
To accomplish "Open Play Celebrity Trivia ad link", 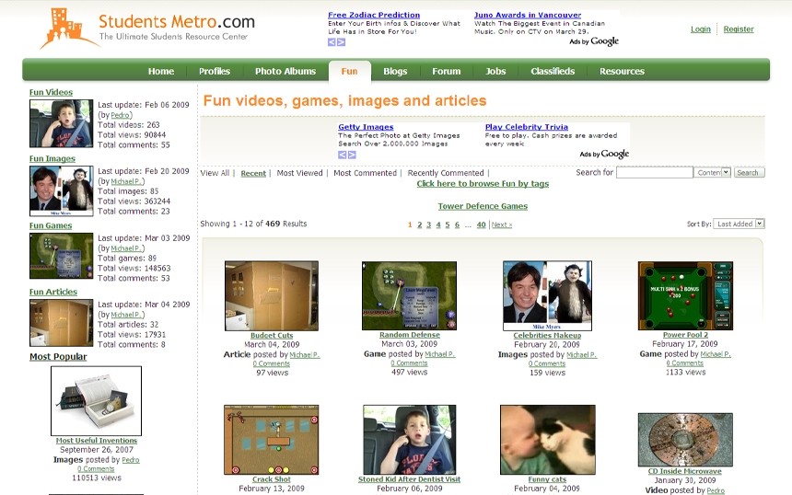I will point(527,127).
